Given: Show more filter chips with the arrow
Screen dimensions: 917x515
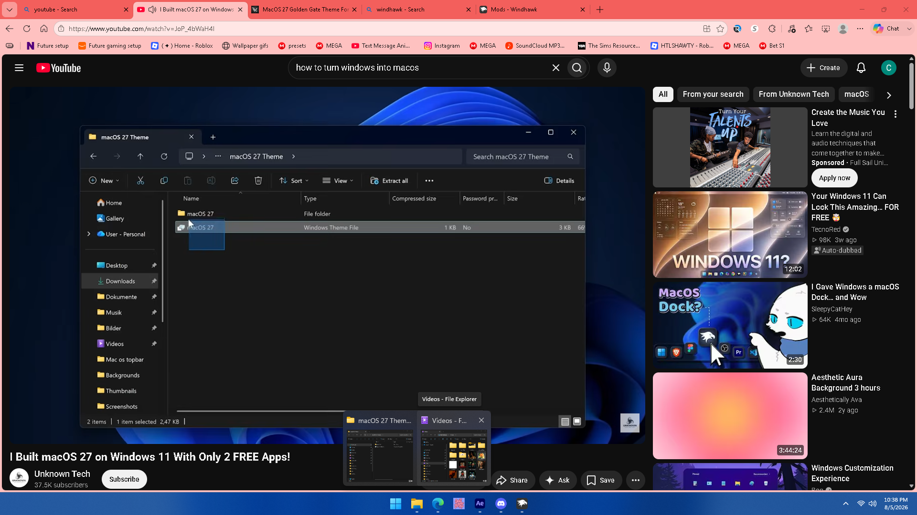Looking at the screenshot, I should tap(889, 95).
